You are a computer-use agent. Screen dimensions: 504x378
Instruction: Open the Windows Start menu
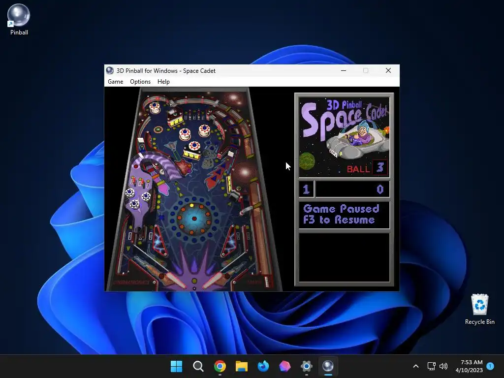(x=177, y=366)
